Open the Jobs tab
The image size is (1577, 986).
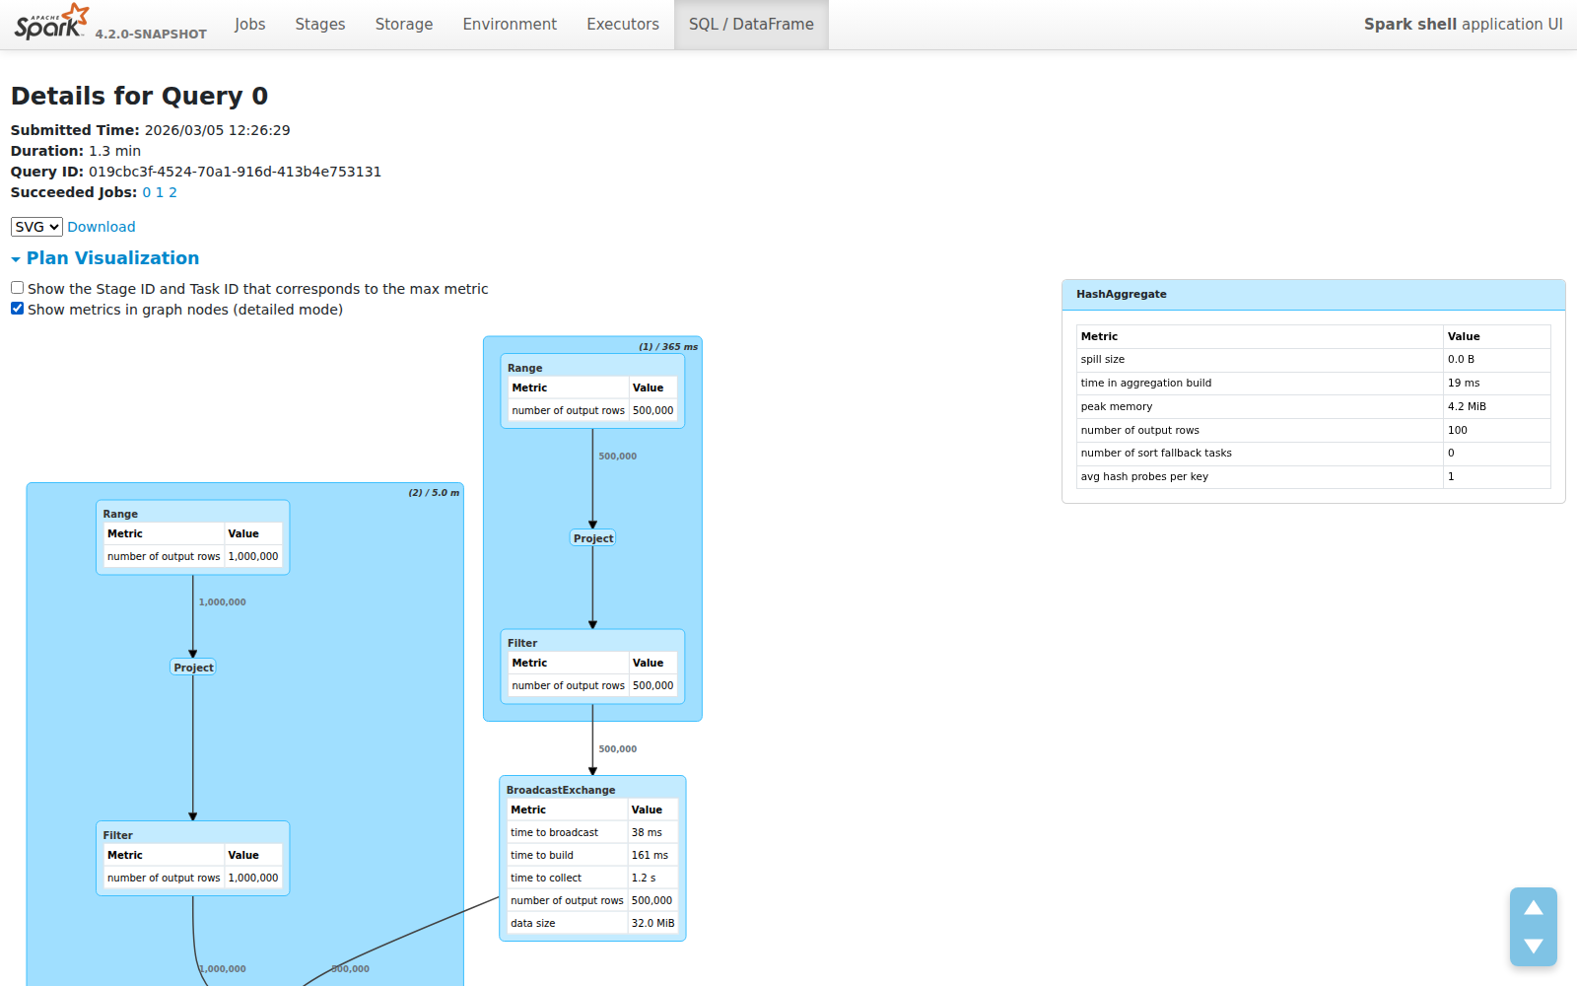pyautogui.click(x=249, y=24)
